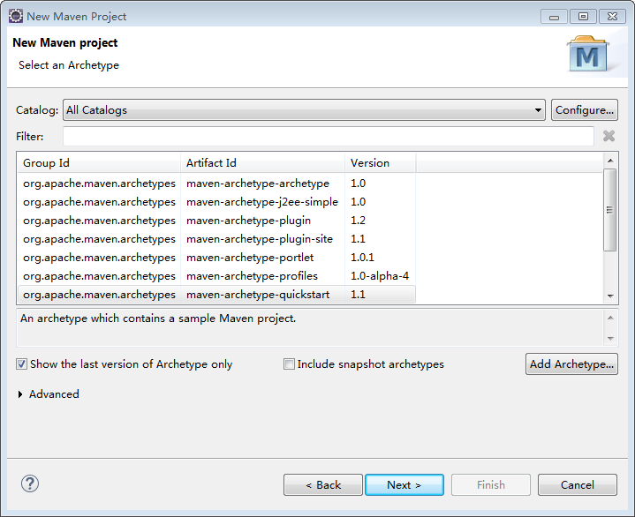This screenshot has width=635, height=517.
Task: Select maven-archetype-archetype row
Action: tap(216, 184)
